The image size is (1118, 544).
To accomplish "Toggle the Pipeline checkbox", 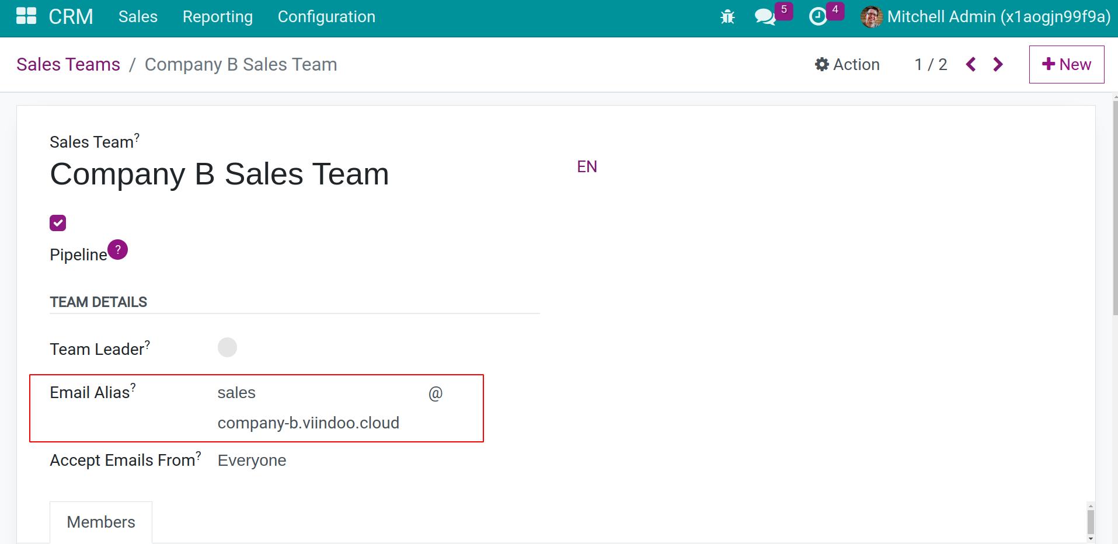I will [x=58, y=223].
